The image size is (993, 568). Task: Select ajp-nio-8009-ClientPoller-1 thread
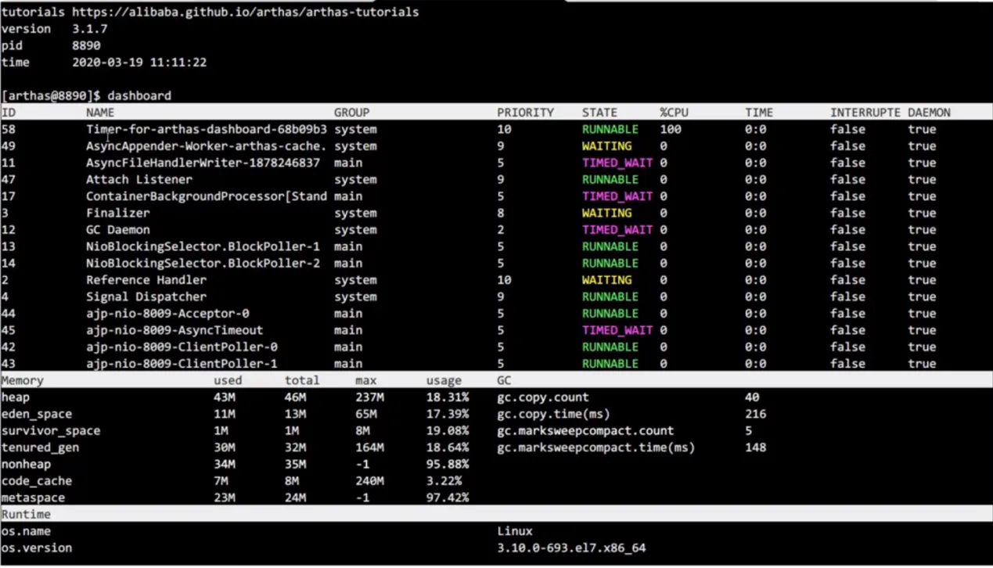coord(182,364)
